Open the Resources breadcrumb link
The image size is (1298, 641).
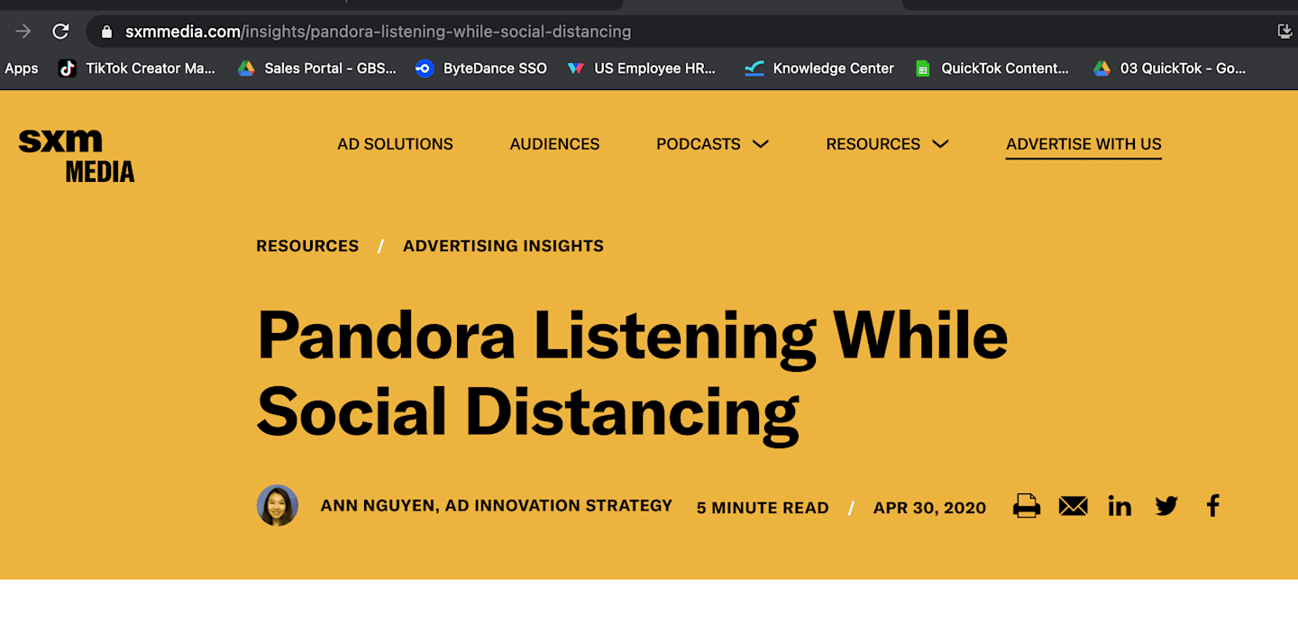[x=307, y=246]
